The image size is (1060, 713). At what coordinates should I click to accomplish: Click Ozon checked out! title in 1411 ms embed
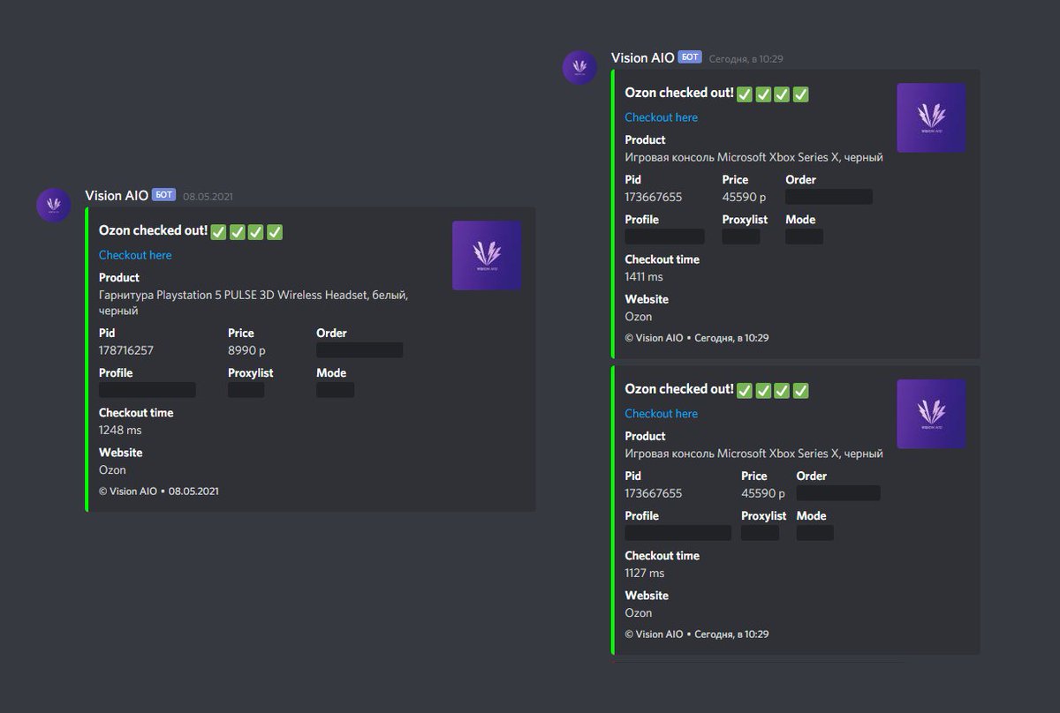tap(678, 93)
